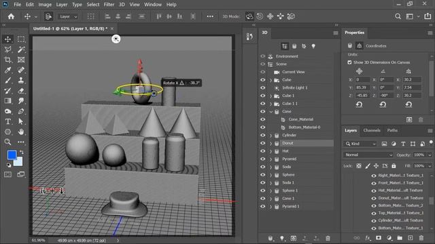
Task: Hide Hat_Material texture in Layers
Action: [x=374, y=190]
